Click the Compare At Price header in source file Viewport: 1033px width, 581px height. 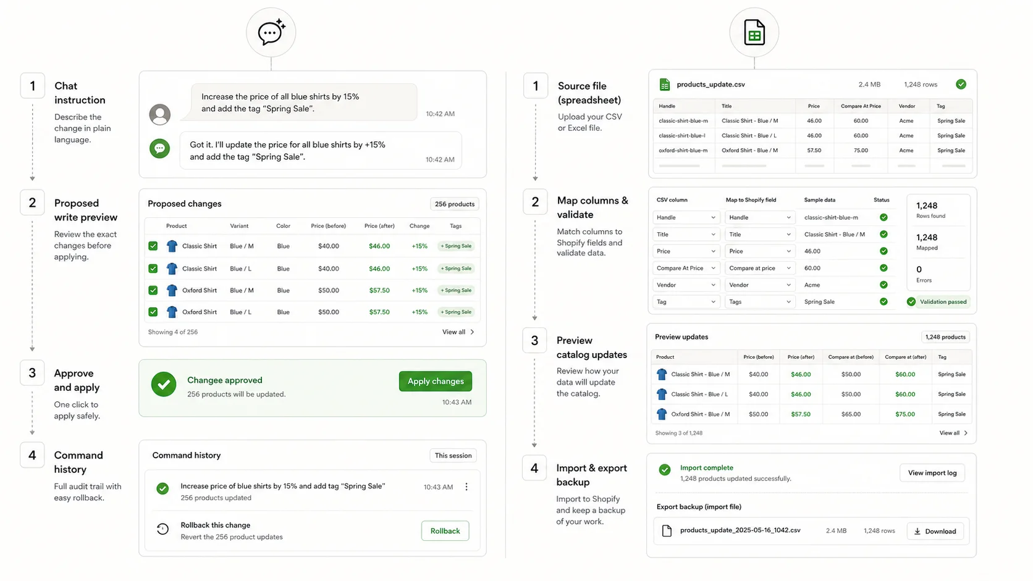861,106
